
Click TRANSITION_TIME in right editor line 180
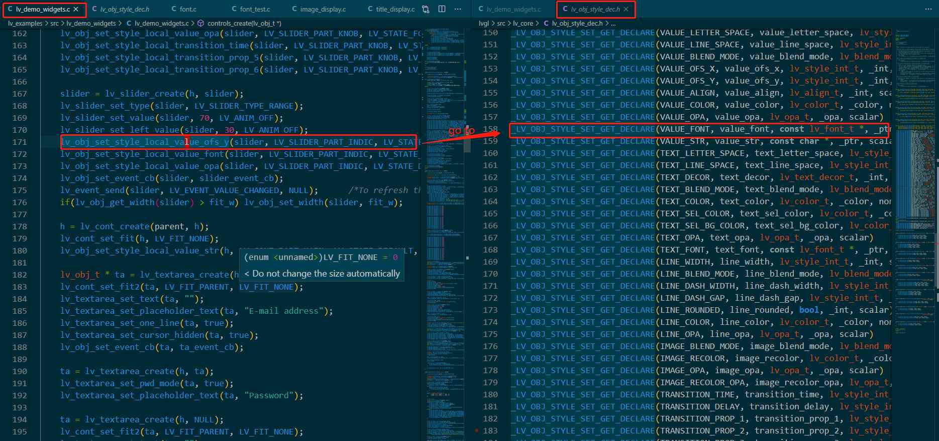[x=697, y=395]
